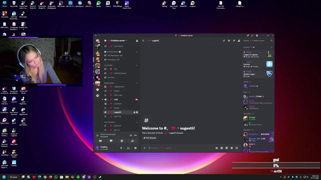
Task: Show pinned messages via the pin icon
Action: pyautogui.click(x=234, y=40)
